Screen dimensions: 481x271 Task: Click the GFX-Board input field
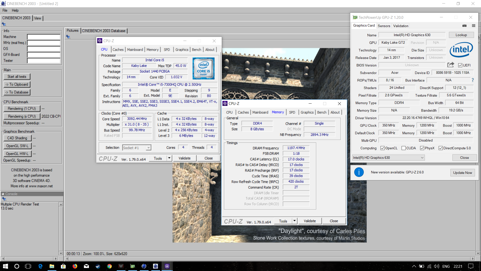pyautogui.click(x=44, y=54)
